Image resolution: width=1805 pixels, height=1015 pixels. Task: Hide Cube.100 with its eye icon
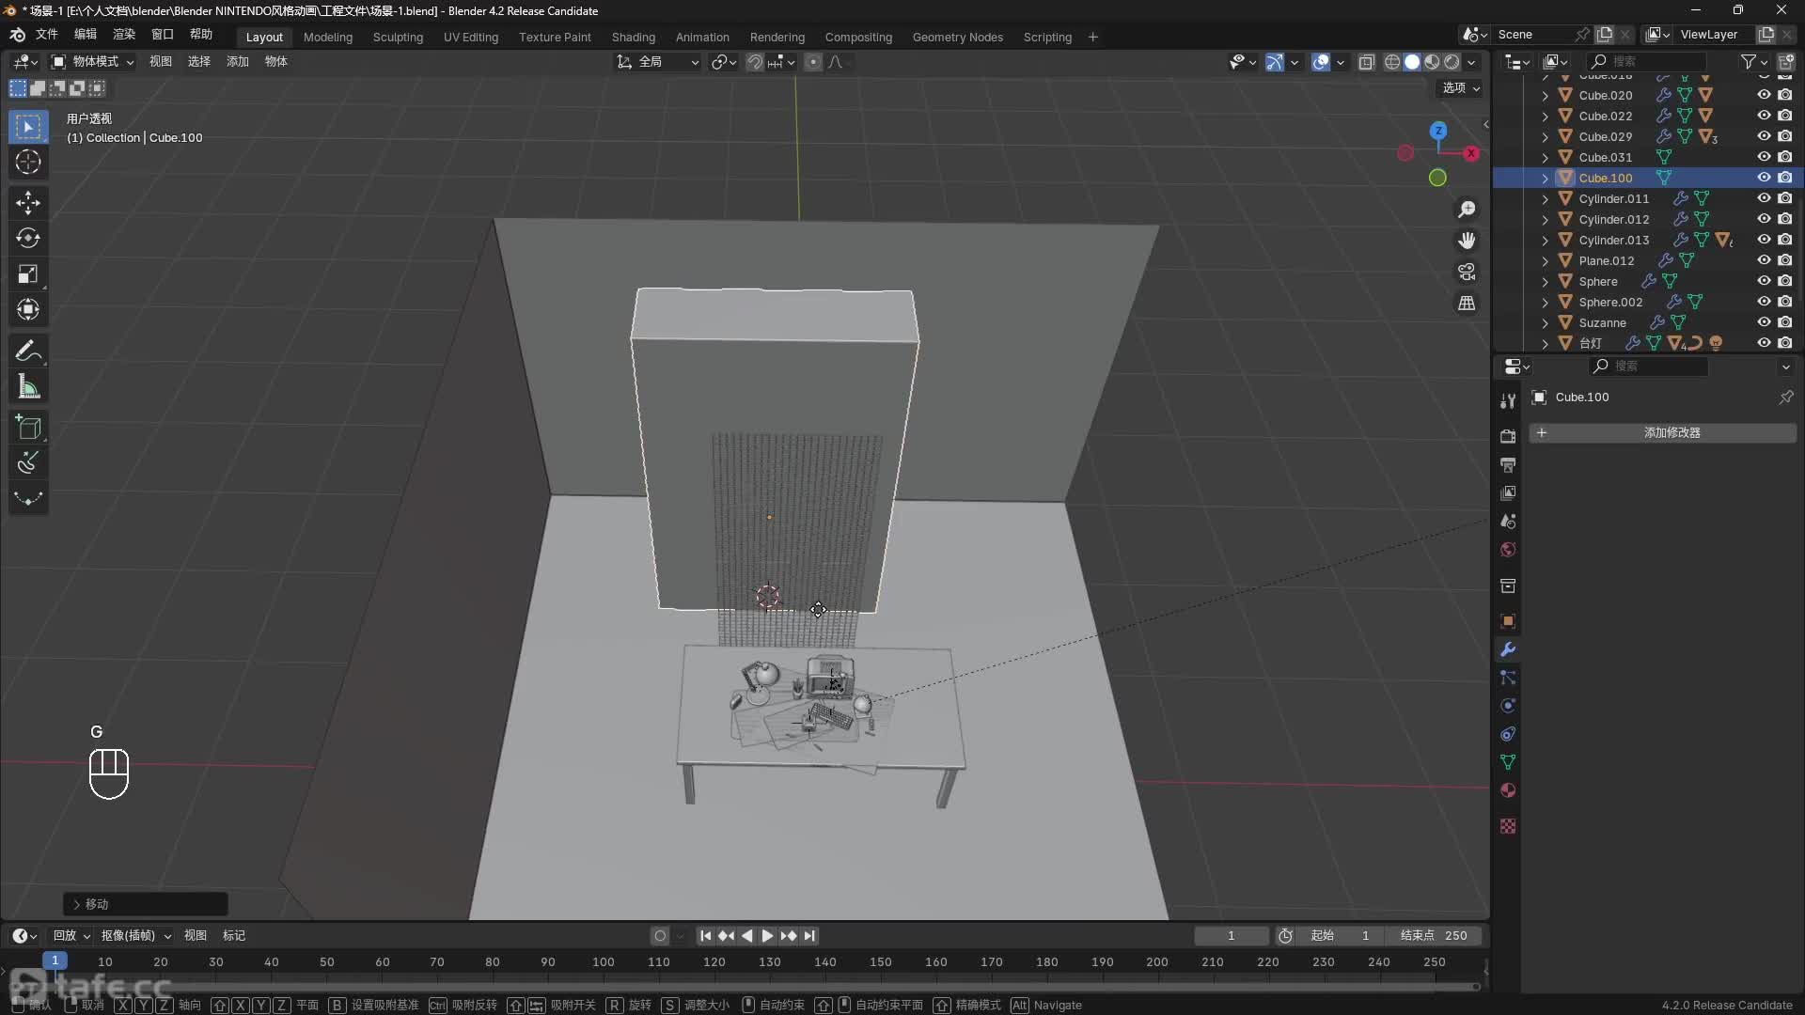point(1764,178)
